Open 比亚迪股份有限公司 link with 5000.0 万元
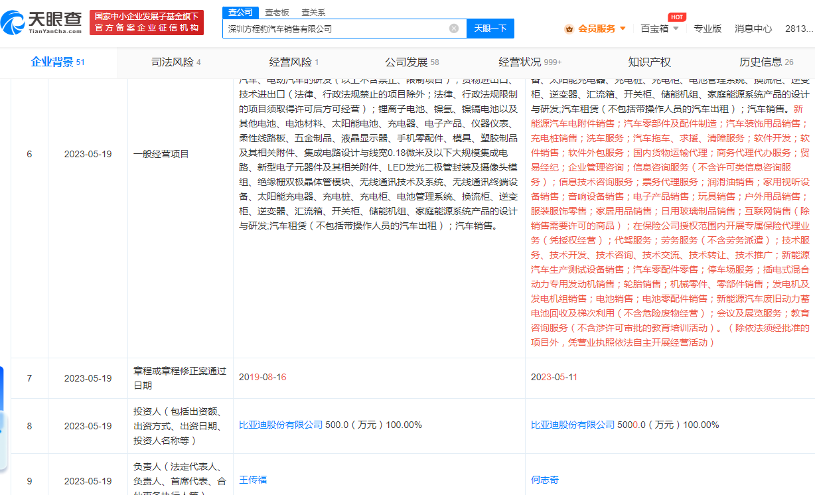 [573, 425]
